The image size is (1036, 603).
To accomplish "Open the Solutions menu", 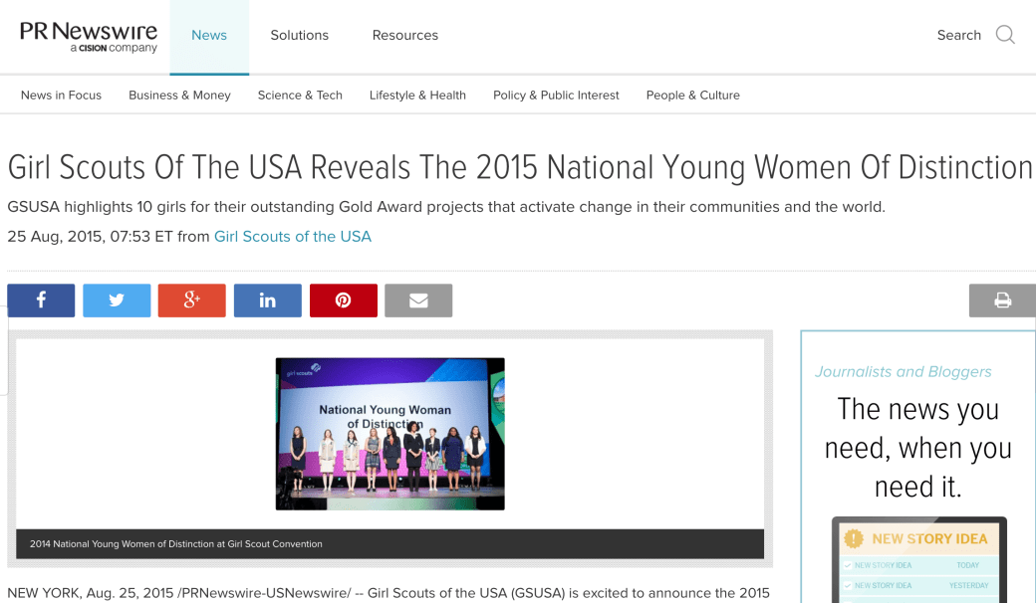I will 299,35.
